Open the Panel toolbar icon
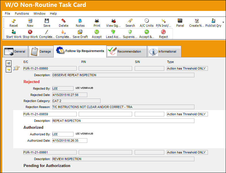The height and width of the screenshot is (173, 226). pyautogui.click(x=180, y=21)
